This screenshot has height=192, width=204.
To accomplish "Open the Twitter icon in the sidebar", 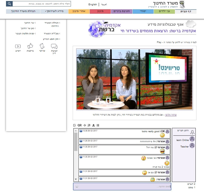I will pyautogui.click(x=42, y=46).
